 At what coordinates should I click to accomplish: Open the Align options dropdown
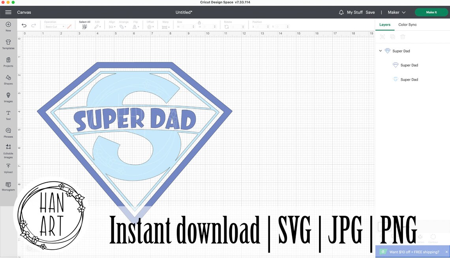pos(113,26)
